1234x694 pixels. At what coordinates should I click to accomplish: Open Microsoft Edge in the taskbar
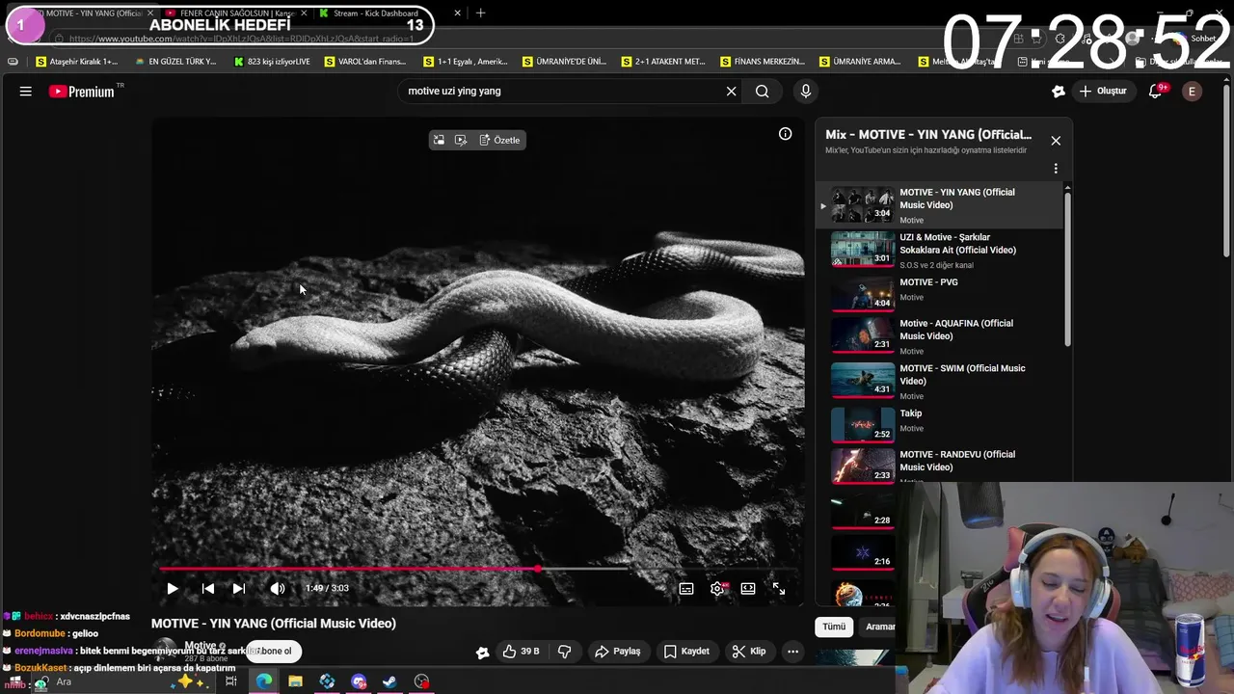(x=264, y=681)
